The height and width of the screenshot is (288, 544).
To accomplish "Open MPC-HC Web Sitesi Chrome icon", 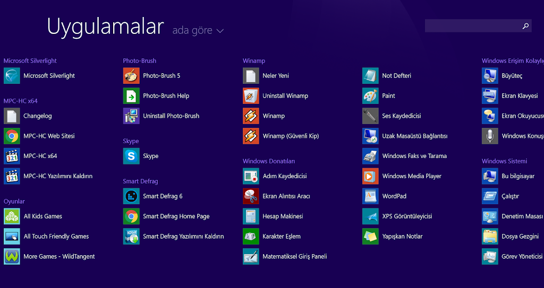I will coord(12,136).
